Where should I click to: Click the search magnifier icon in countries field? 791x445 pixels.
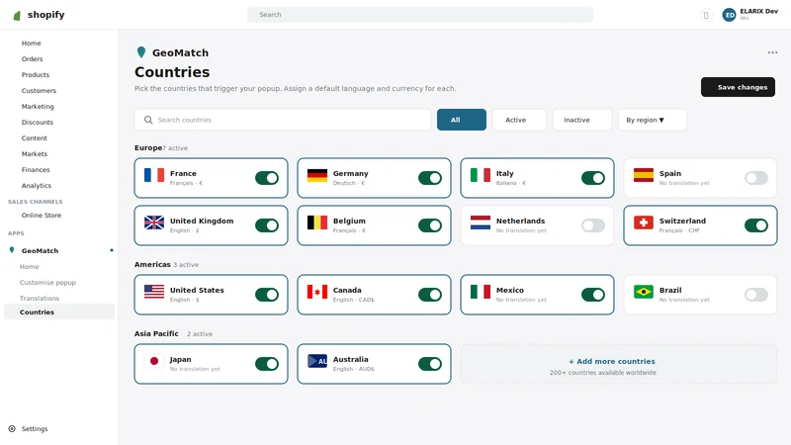coord(148,120)
